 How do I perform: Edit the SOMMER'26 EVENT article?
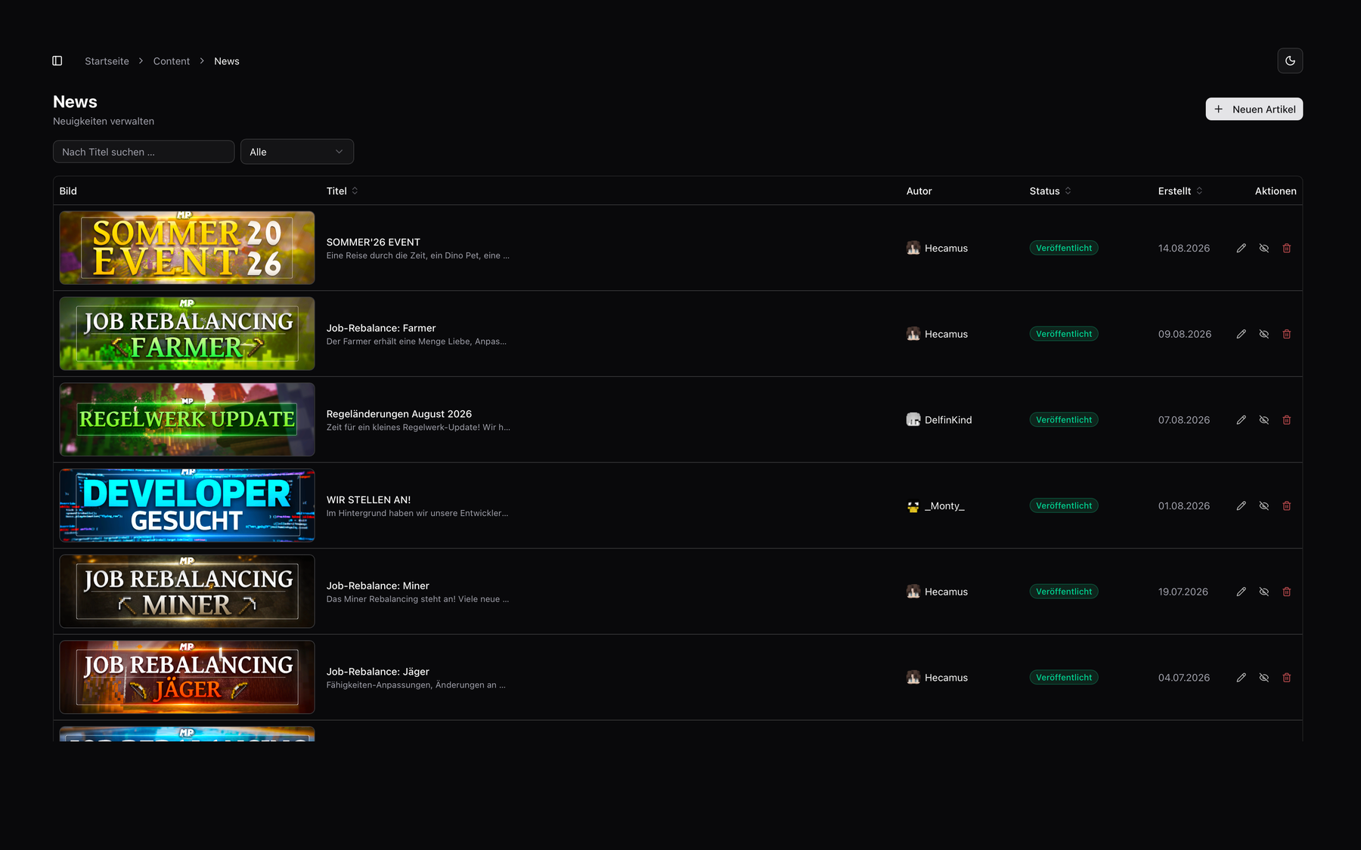(1241, 249)
